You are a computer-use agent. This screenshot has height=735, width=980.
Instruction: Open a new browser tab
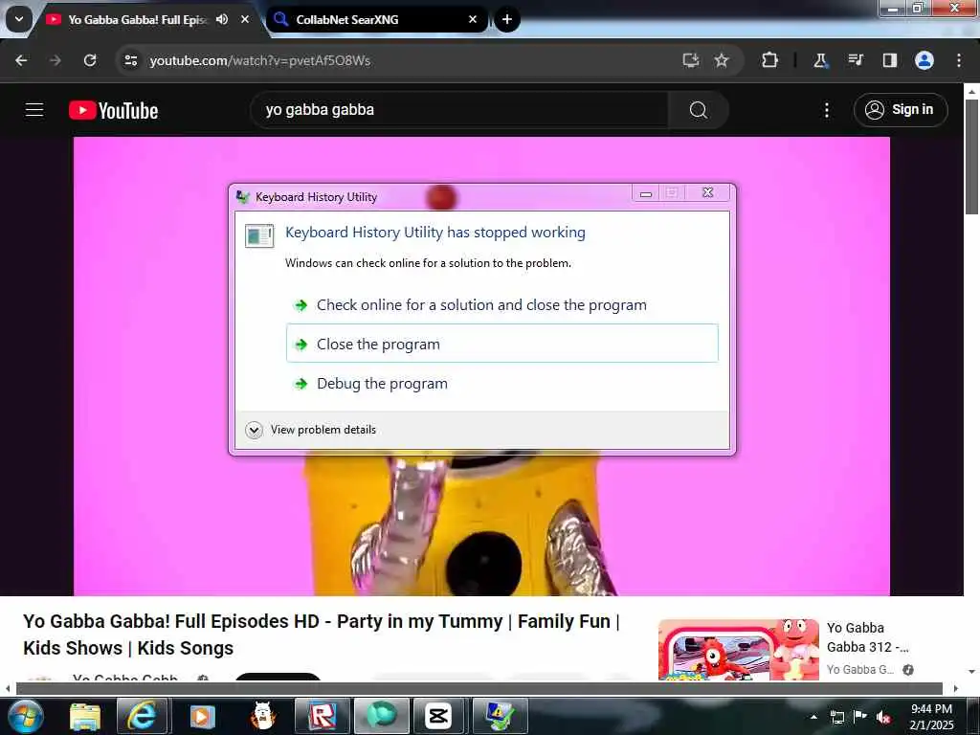507,19
